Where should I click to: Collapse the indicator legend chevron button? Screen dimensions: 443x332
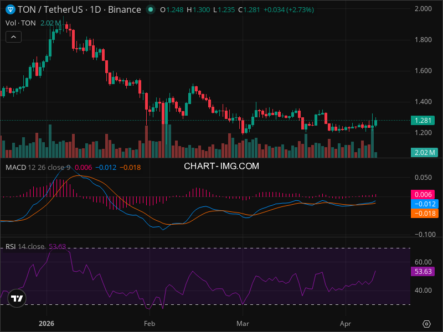[13, 37]
